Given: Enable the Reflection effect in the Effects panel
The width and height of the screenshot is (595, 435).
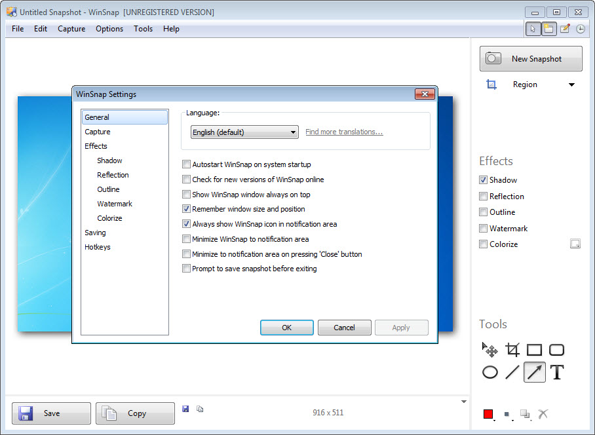Looking at the screenshot, I should pyautogui.click(x=483, y=196).
